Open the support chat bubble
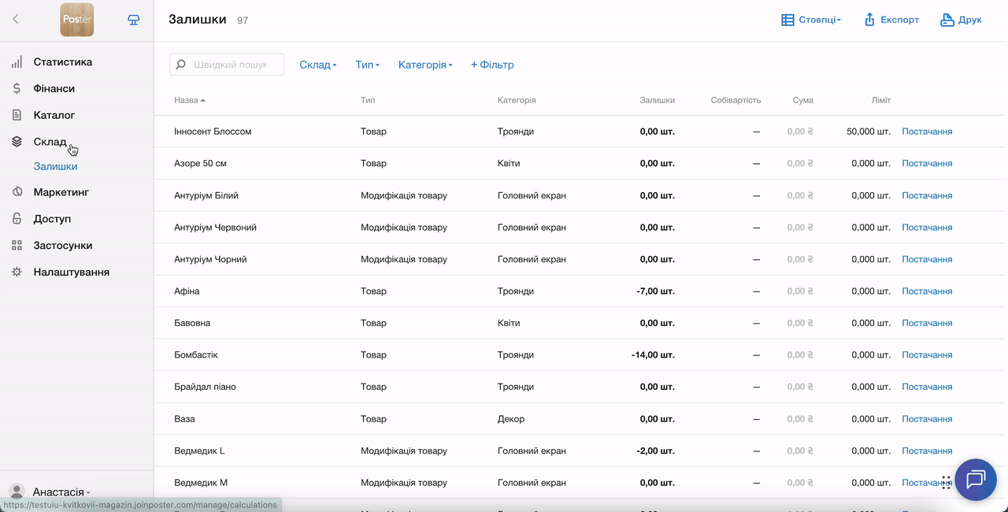 click(975, 480)
